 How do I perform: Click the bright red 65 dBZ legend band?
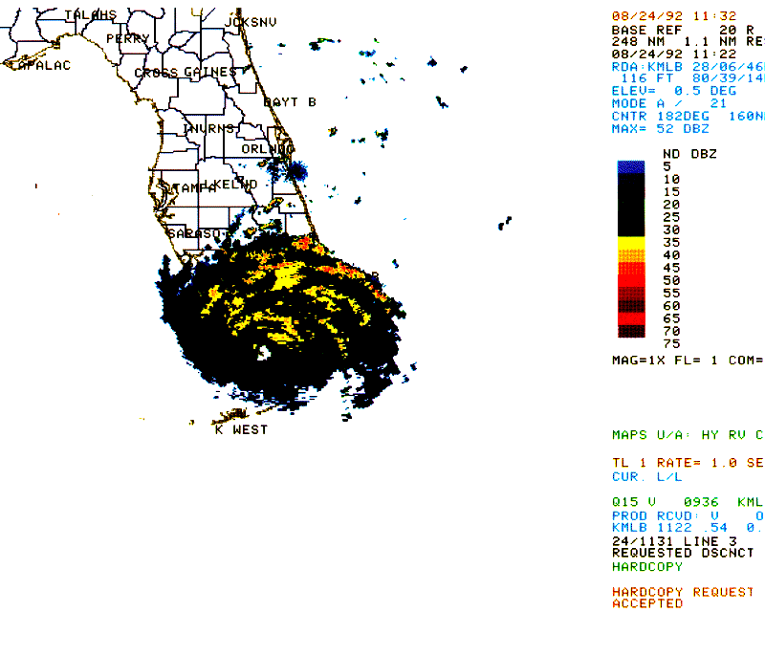pos(631,319)
